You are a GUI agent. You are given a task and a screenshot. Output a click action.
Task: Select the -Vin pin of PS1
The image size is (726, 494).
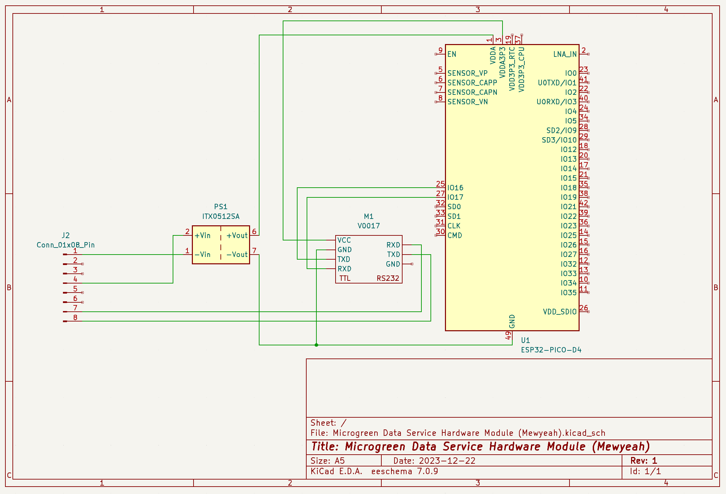(x=202, y=254)
